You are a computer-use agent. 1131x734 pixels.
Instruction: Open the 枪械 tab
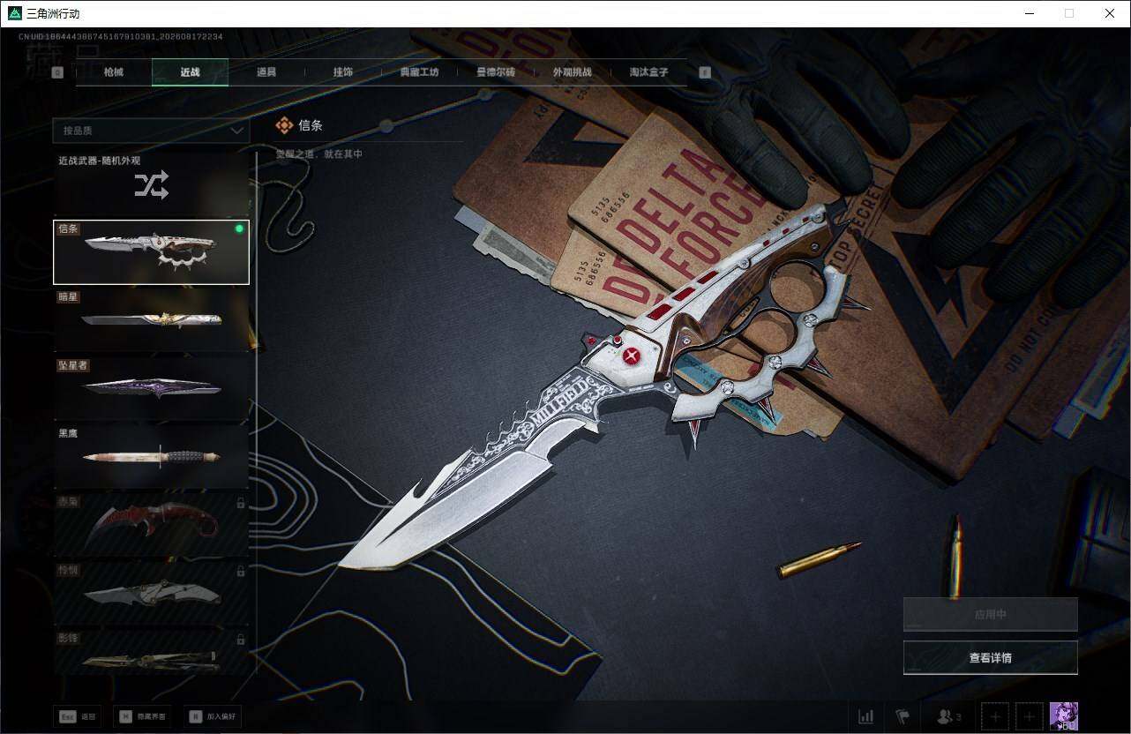click(x=114, y=71)
